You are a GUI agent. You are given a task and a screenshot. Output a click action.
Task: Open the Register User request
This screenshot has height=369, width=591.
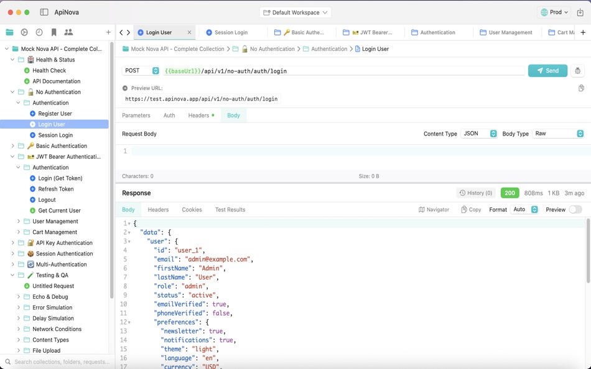55,114
